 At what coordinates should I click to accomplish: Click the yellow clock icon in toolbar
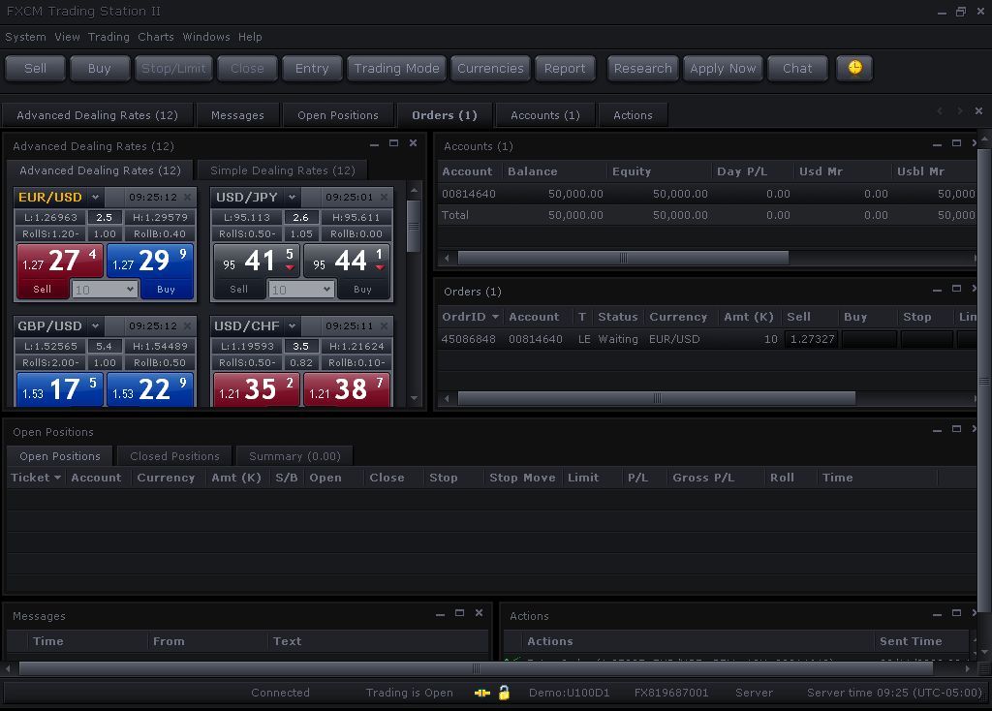tap(854, 68)
